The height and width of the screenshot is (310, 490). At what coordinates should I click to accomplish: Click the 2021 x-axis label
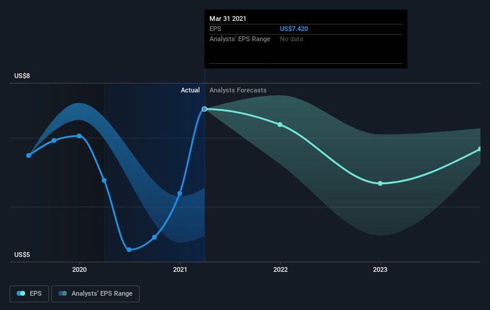click(180, 269)
